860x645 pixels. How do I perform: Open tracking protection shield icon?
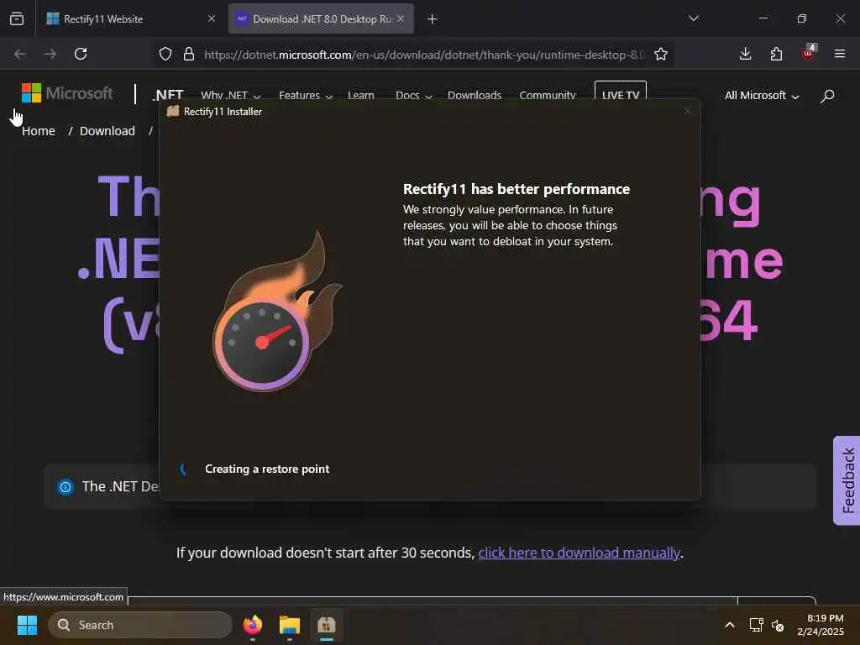165,55
